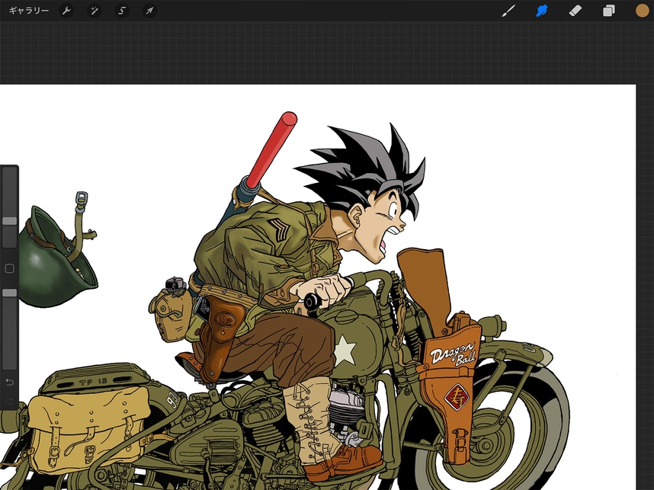Activate the Transform arrow tool
This screenshot has width=654, height=490.
click(149, 11)
